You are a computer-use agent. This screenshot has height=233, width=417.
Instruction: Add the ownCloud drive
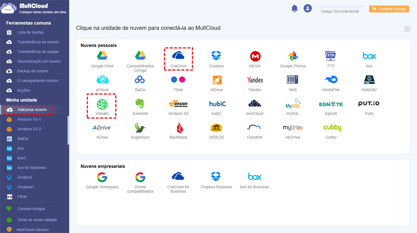pos(255,104)
